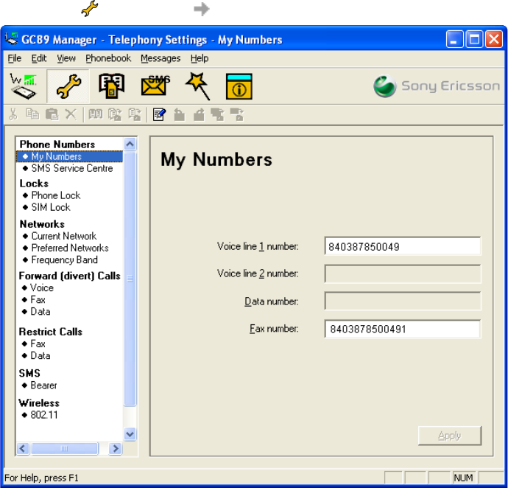This screenshot has width=508, height=488.
Task: Open the SMS envelope messages icon
Action: [155, 86]
